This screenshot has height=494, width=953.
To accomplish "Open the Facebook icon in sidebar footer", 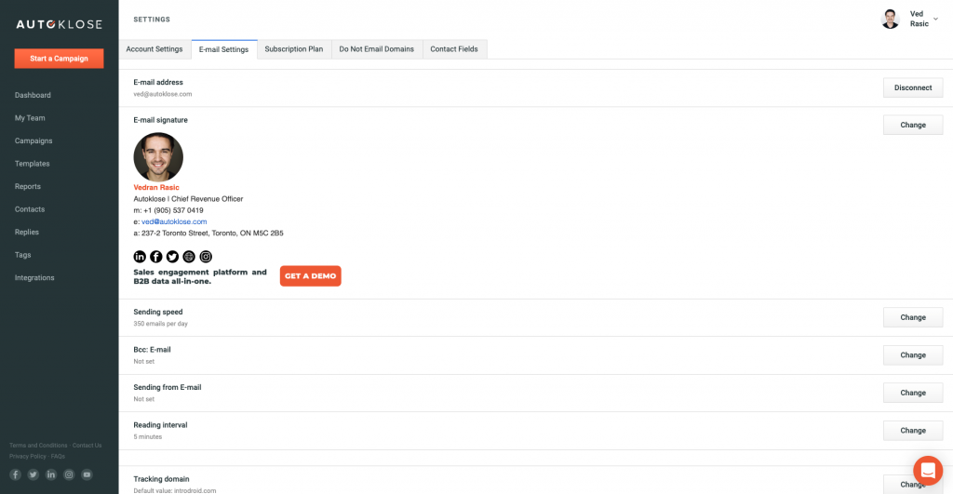I will (15, 474).
